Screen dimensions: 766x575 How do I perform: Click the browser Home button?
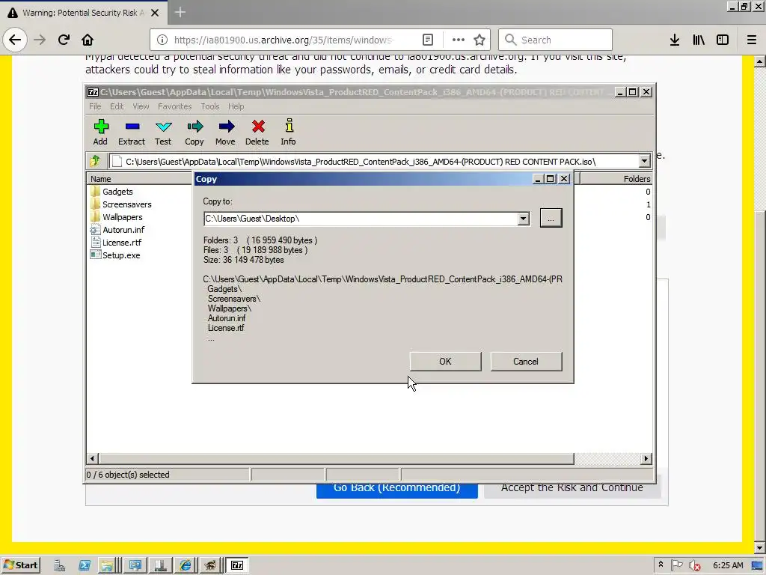(88, 40)
